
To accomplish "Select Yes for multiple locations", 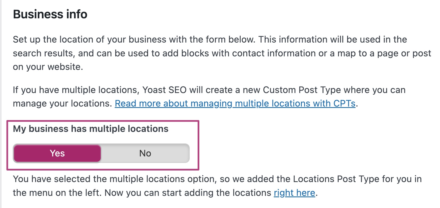I will coord(57,153).
